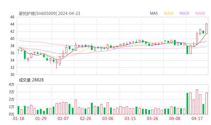Toggle the MA10 moving average legend

point(169,13)
